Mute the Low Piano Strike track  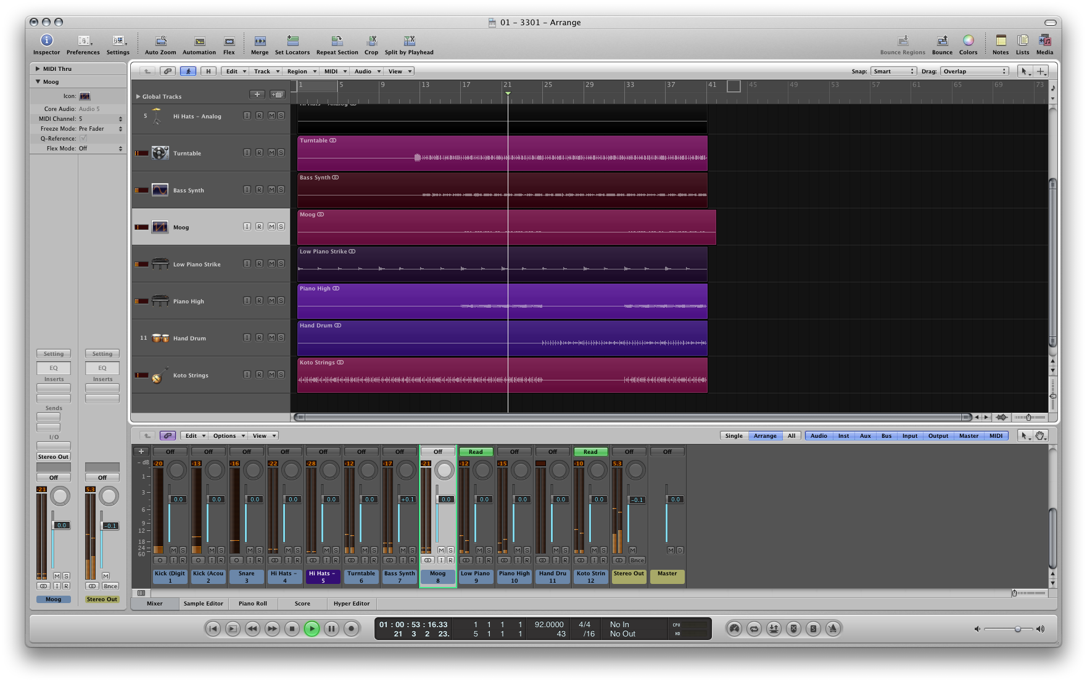pos(271,264)
